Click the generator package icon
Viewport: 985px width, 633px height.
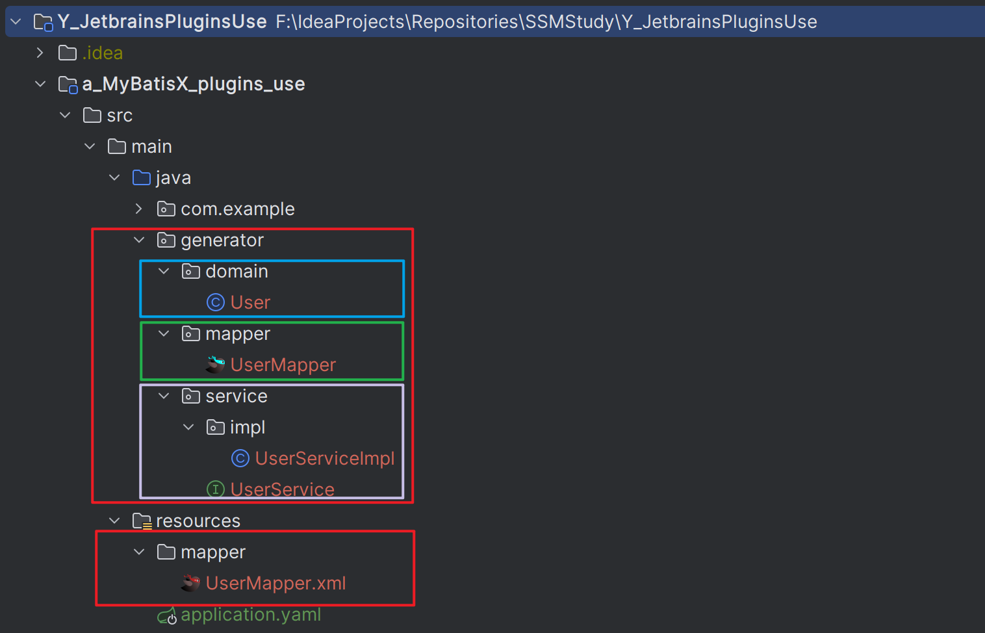(x=166, y=240)
